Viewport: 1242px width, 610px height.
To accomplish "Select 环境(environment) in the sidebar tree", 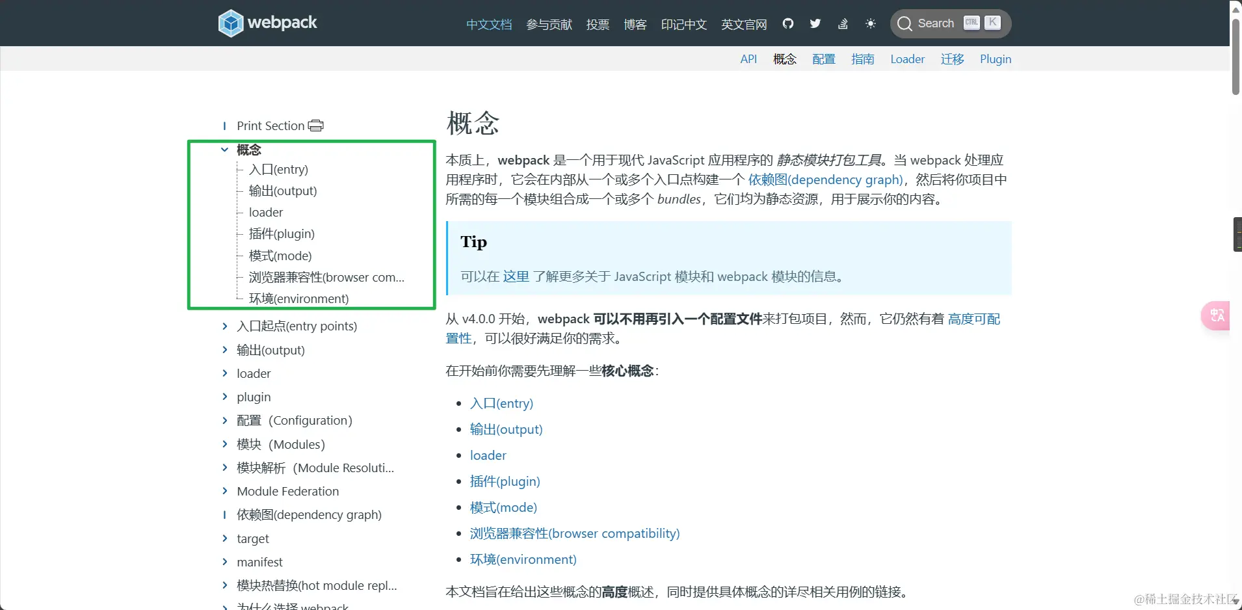I will 299,299.
